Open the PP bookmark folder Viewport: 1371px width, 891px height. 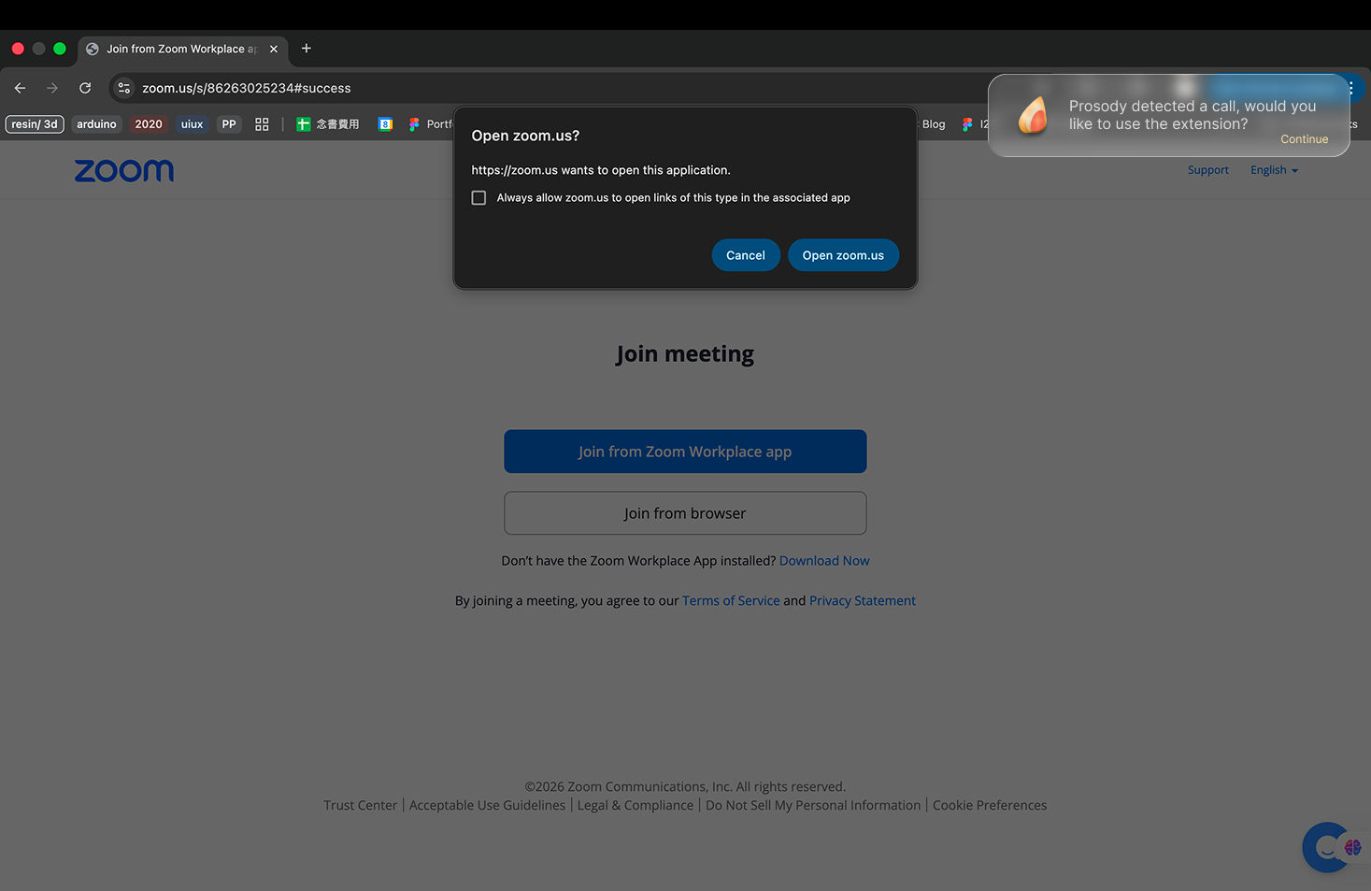(229, 124)
